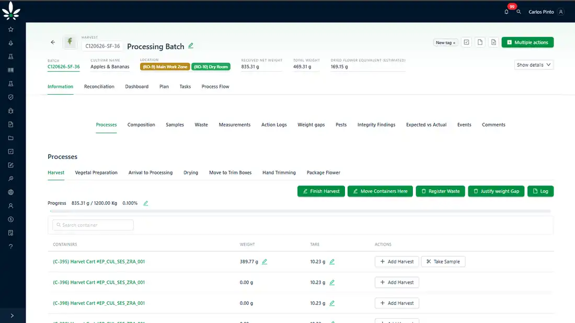Select the Information tab
This screenshot has height=323, width=575.
(60, 87)
